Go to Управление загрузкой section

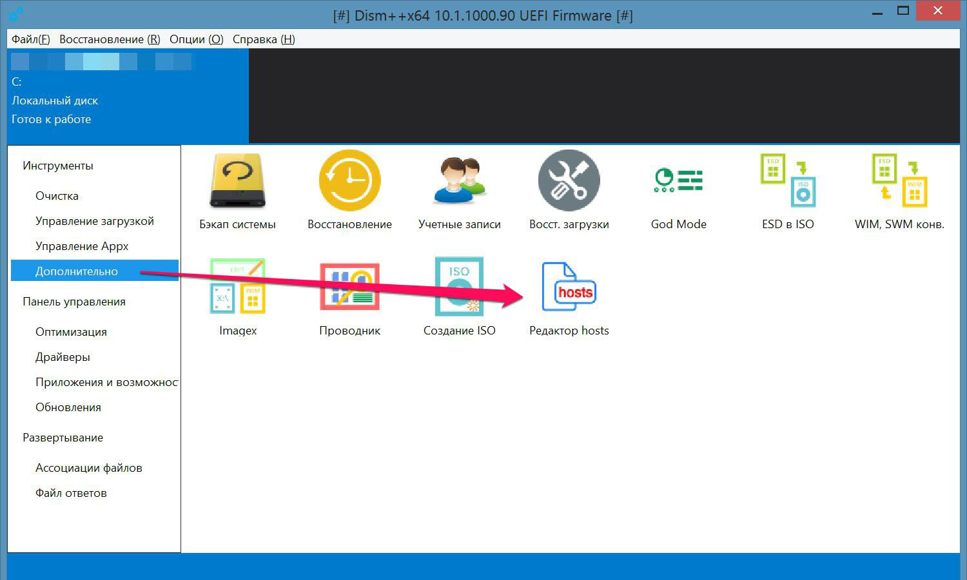pyautogui.click(x=94, y=221)
